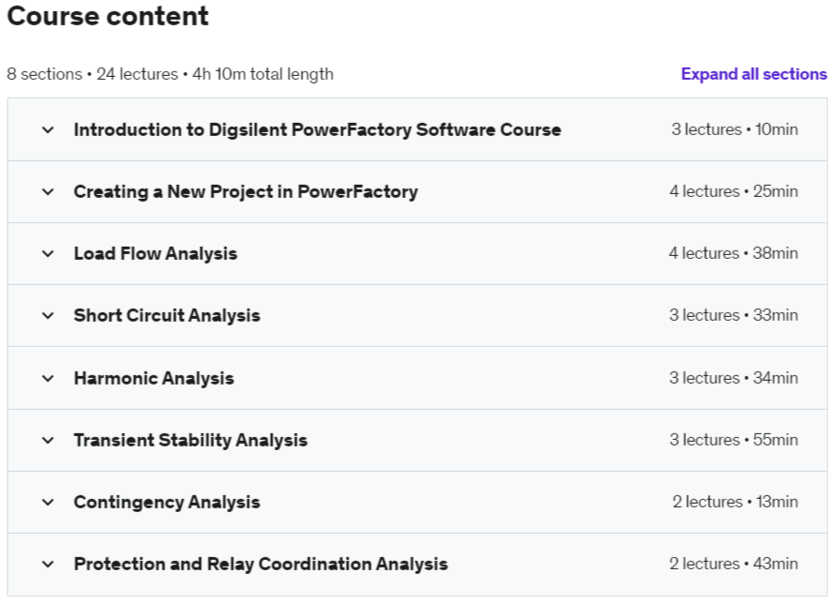Click the 2 lectures • 43min label
The width and height of the screenshot is (832, 604).
(x=734, y=564)
